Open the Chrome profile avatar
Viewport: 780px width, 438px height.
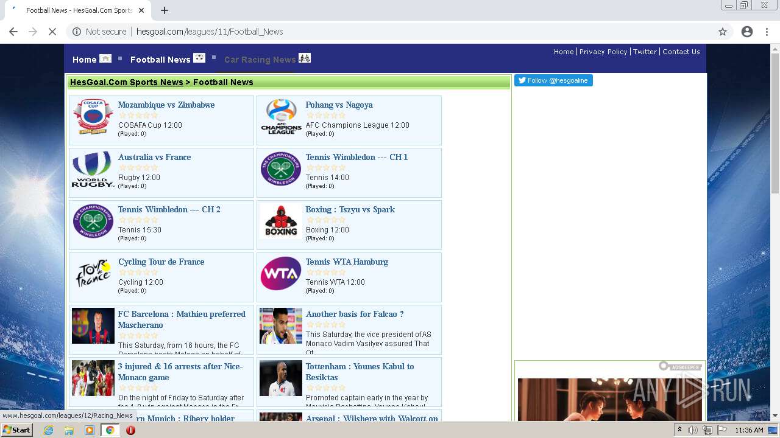tap(747, 32)
